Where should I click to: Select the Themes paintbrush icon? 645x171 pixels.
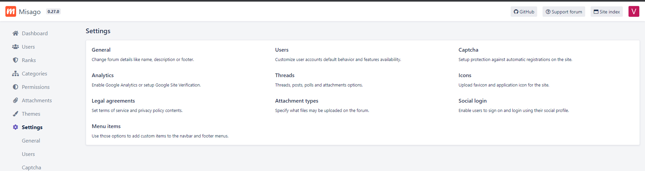[x=15, y=114]
